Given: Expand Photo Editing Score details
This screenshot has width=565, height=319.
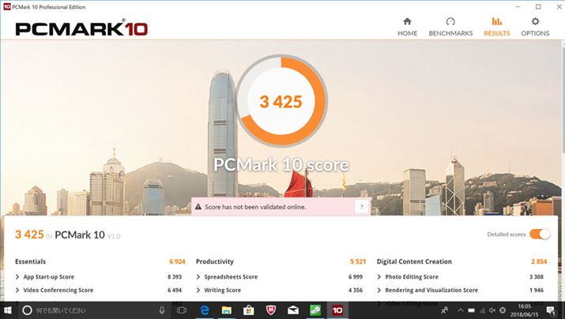Looking at the screenshot, I should point(380,277).
